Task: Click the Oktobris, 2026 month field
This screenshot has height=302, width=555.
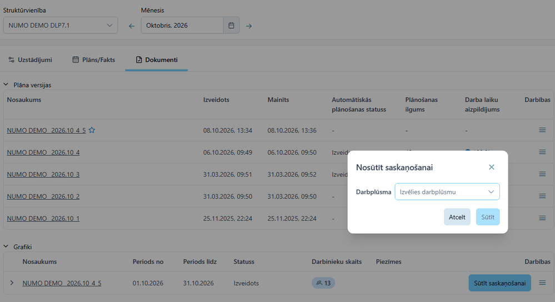Action: pos(182,26)
